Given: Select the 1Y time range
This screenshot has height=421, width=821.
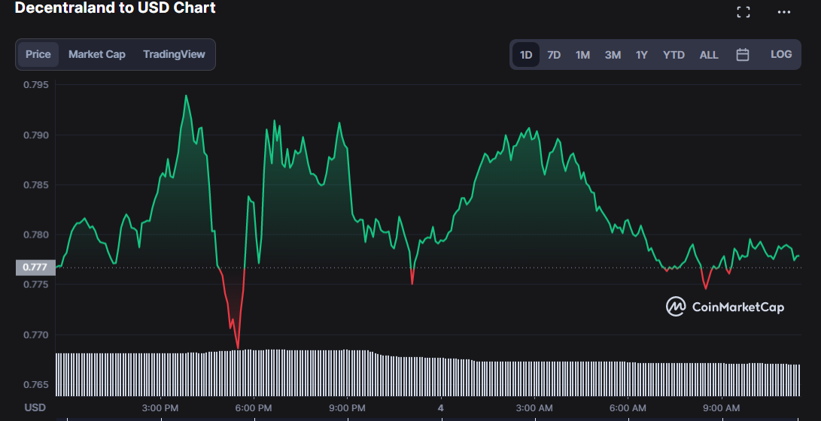Looking at the screenshot, I should 641,54.
